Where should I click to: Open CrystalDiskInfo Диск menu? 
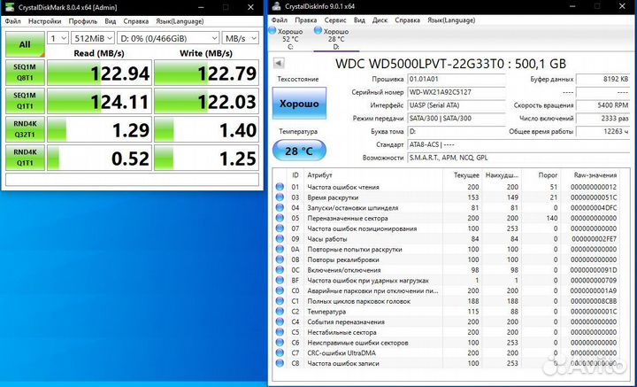click(x=380, y=19)
